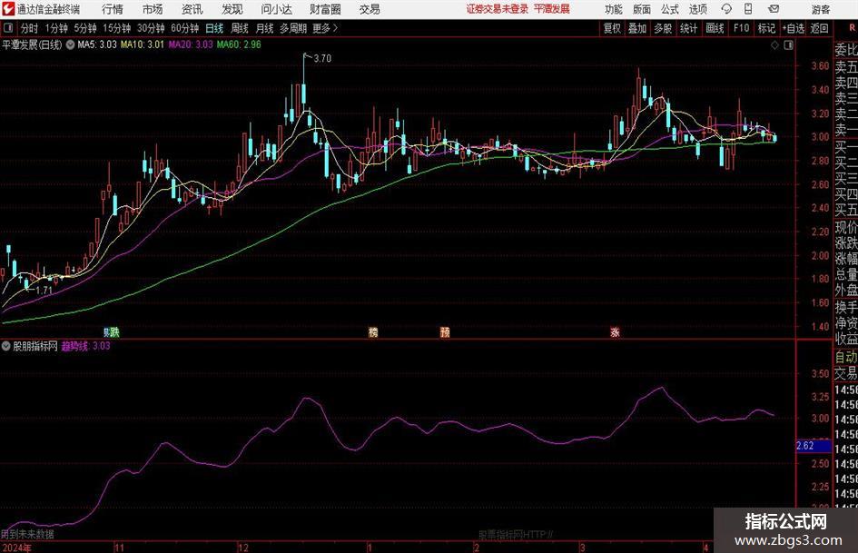Open the 交易 menu

[x=370, y=9]
